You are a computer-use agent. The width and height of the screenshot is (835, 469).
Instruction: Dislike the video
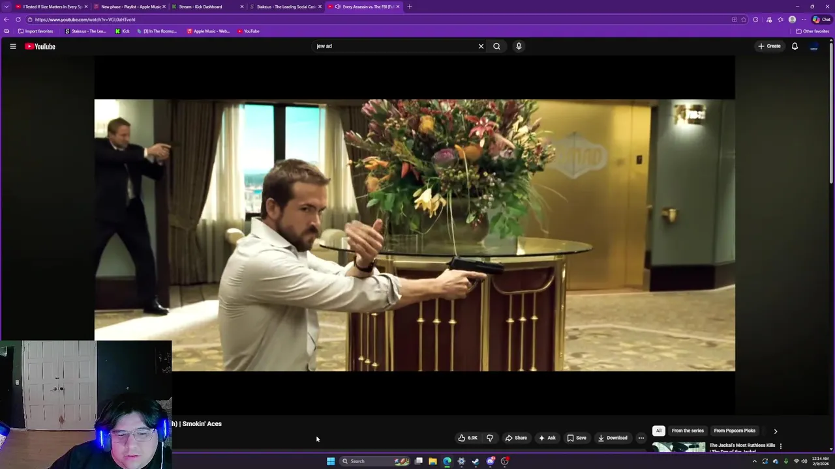490,438
